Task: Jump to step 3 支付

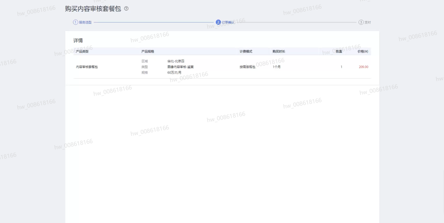Action: 365,22
